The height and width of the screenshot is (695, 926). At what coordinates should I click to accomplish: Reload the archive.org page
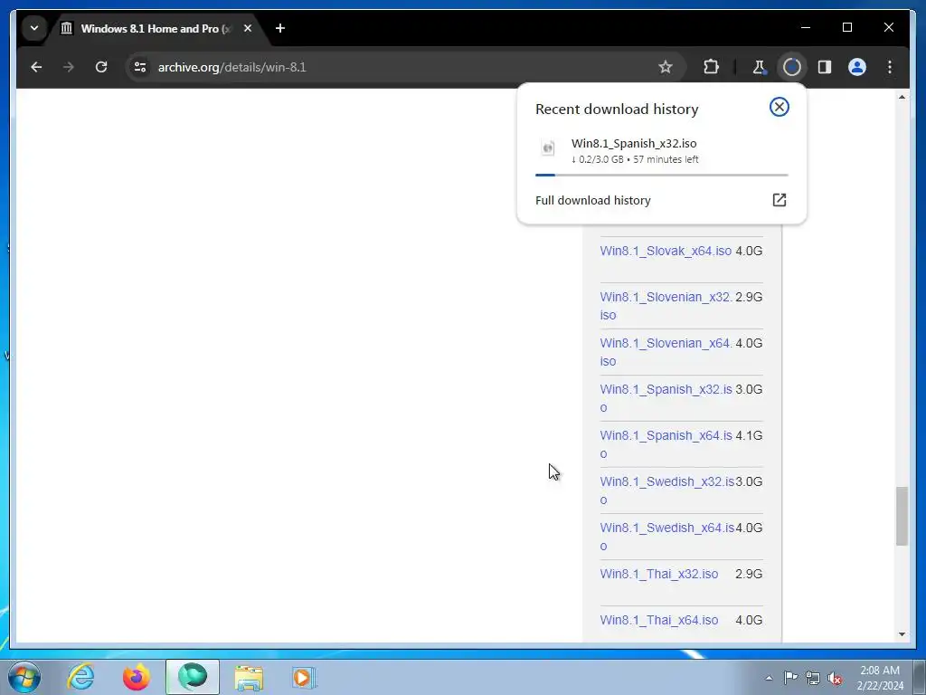[x=101, y=67]
